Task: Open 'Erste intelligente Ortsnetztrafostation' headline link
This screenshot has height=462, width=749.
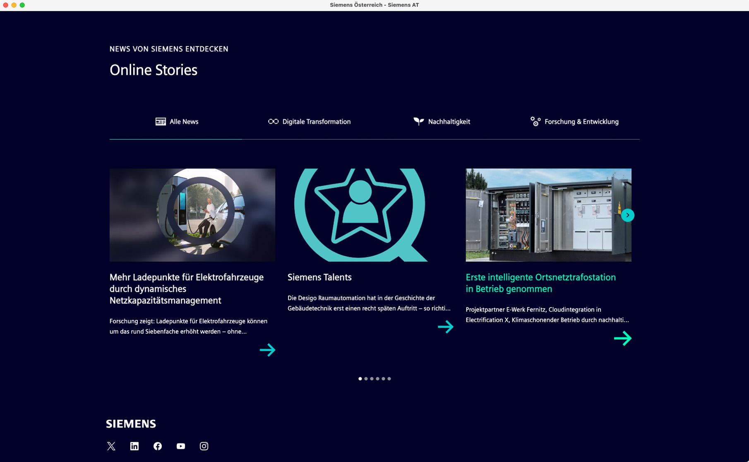Action: (540, 283)
